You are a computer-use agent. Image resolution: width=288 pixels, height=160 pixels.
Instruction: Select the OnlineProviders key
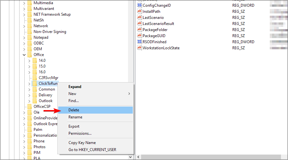coord(45,118)
